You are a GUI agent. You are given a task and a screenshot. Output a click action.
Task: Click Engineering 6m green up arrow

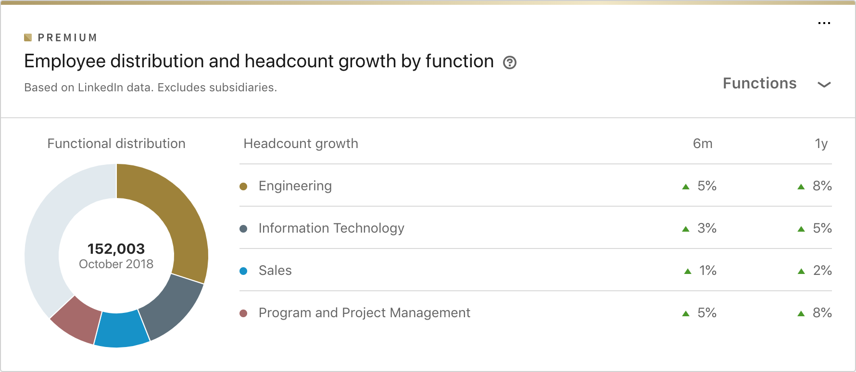(686, 186)
